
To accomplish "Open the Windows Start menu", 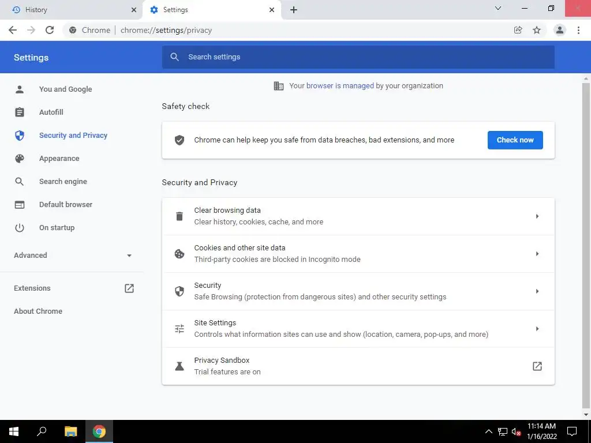I will point(14,431).
